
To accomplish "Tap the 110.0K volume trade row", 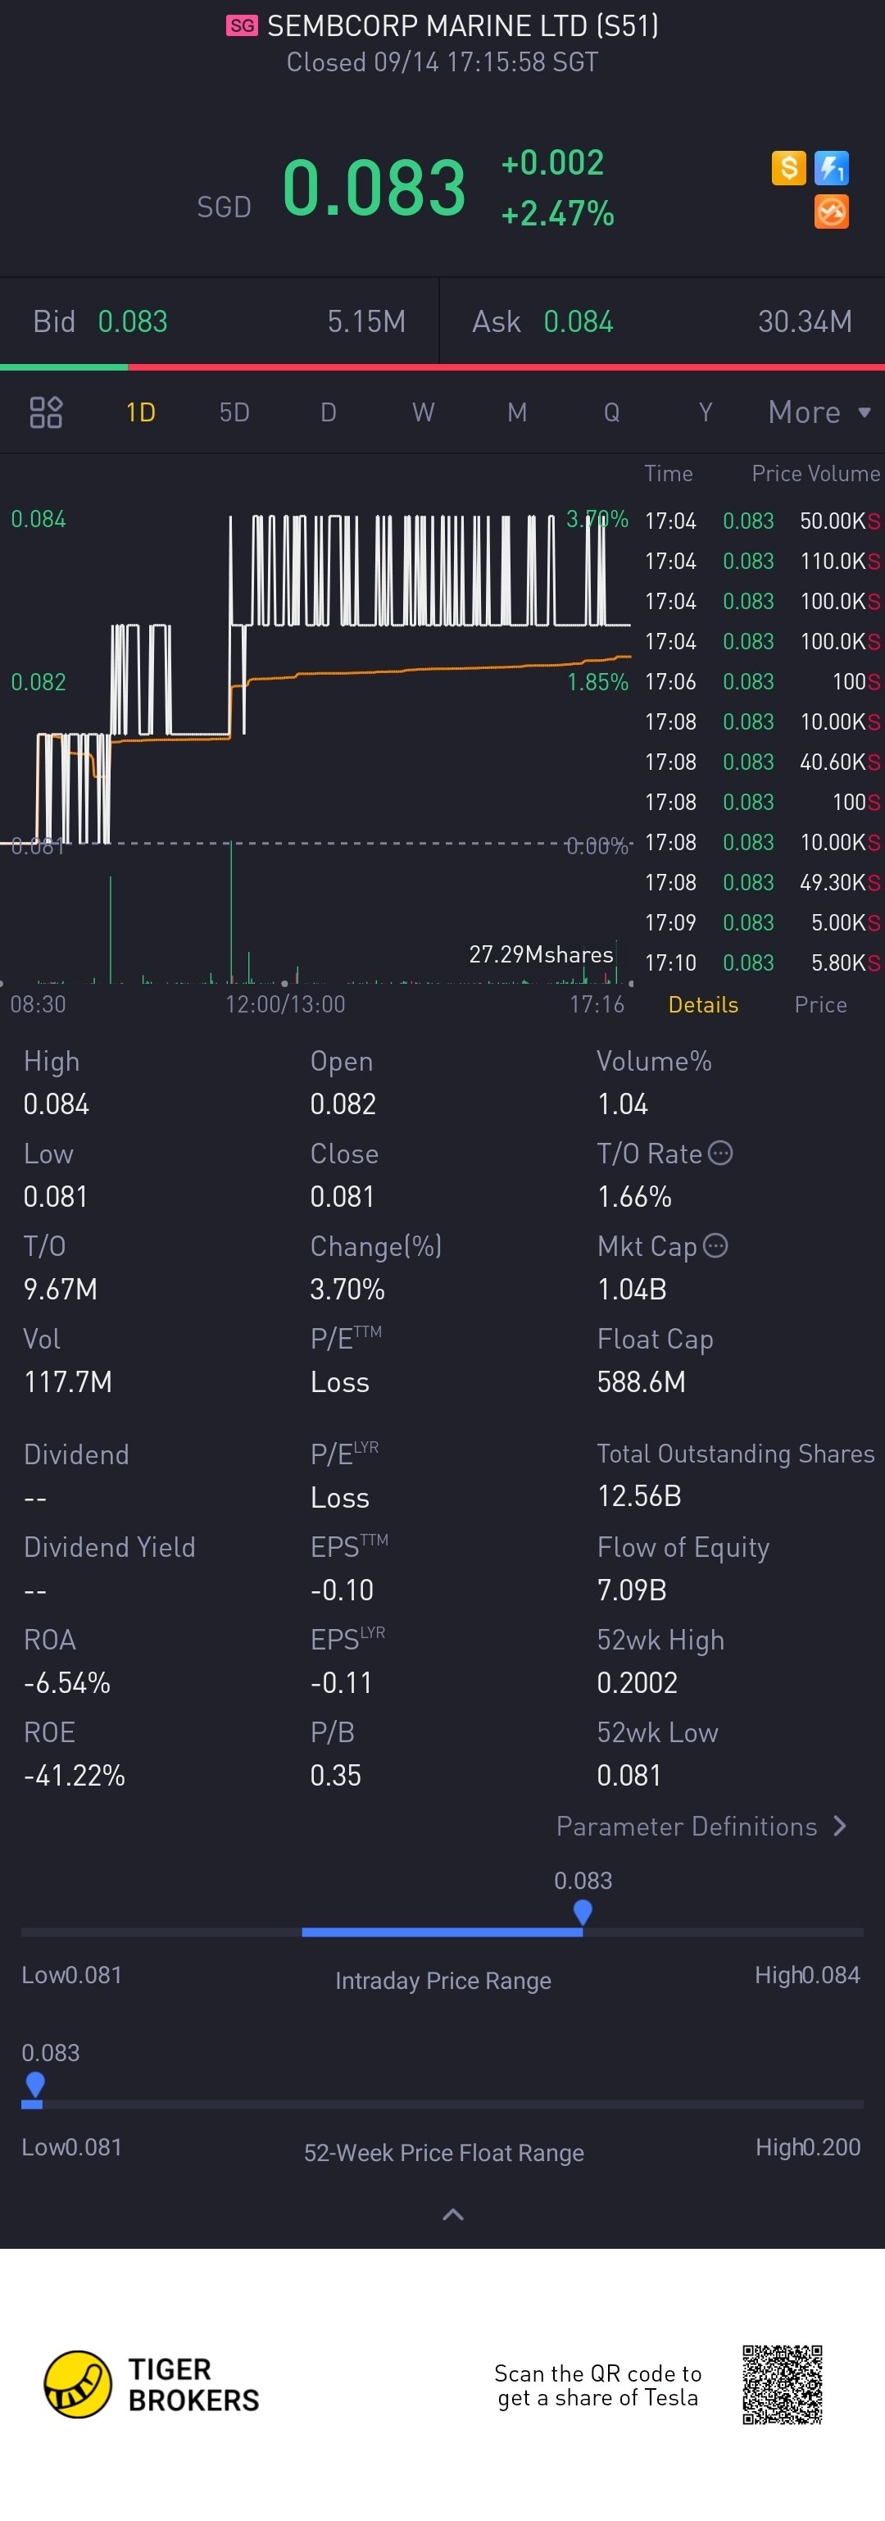I will point(763,561).
